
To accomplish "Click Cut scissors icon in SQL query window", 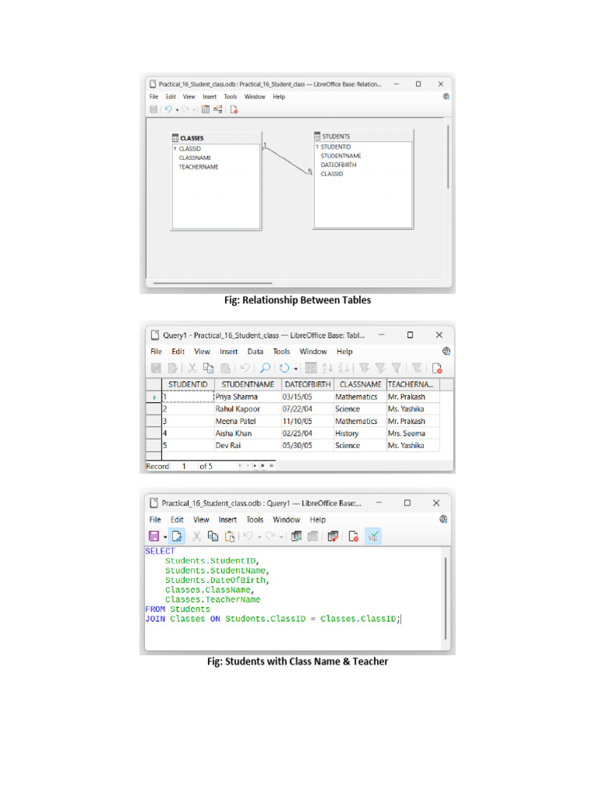I will click(x=196, y=536).
